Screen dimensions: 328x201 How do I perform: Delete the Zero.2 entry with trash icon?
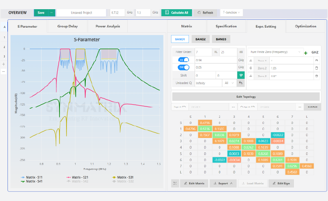[x=317, y=68]
